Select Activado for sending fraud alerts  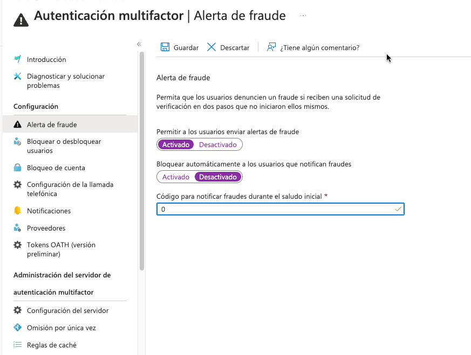point(176,144)
